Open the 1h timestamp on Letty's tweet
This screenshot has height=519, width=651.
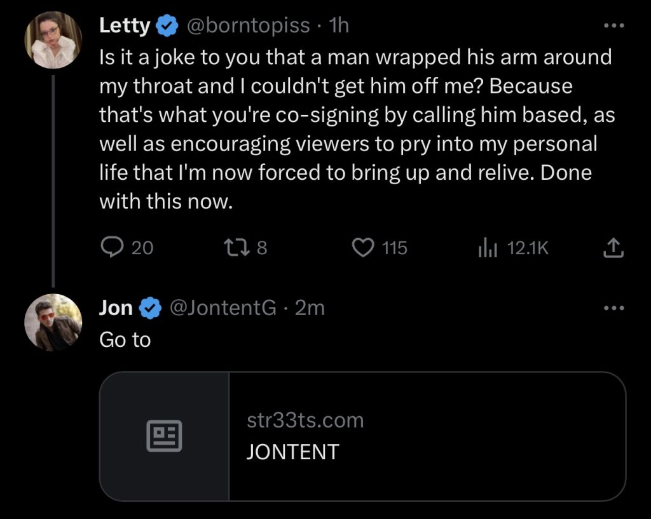pos(341,26)
